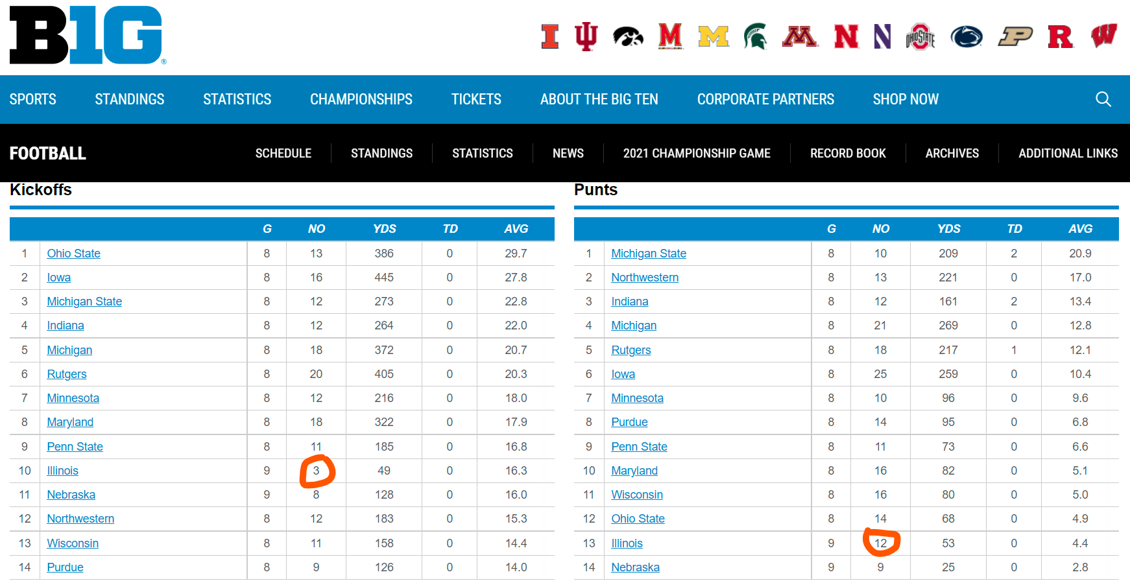The width and height of the screenshot is (1130, 581).
Task: Open football Record Book tab
Action: [x=847, y=153]
